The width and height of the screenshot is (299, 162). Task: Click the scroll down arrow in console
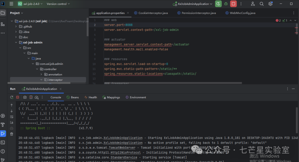pos(12,111)
